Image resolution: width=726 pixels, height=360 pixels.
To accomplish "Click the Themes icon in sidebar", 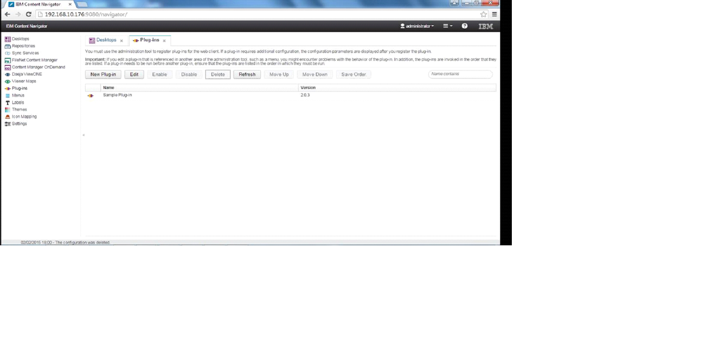I will pyautogui.click(x=7, y=110).
